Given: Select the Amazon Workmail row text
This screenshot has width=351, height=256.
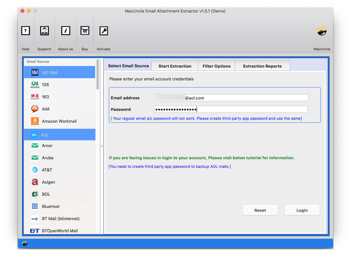Looking at the screenshot, I should (59, 121).
